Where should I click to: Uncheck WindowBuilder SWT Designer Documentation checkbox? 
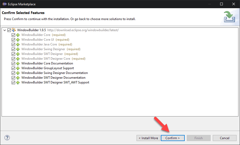(x=13, y=78)
